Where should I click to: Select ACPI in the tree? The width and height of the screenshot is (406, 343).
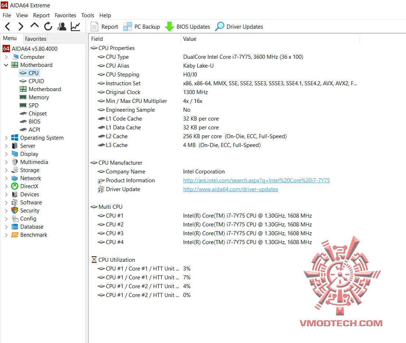point(34,129)
